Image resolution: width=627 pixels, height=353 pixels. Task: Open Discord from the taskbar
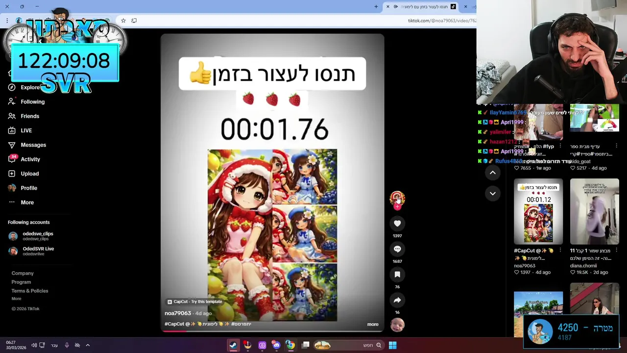(x=276, y=345)
